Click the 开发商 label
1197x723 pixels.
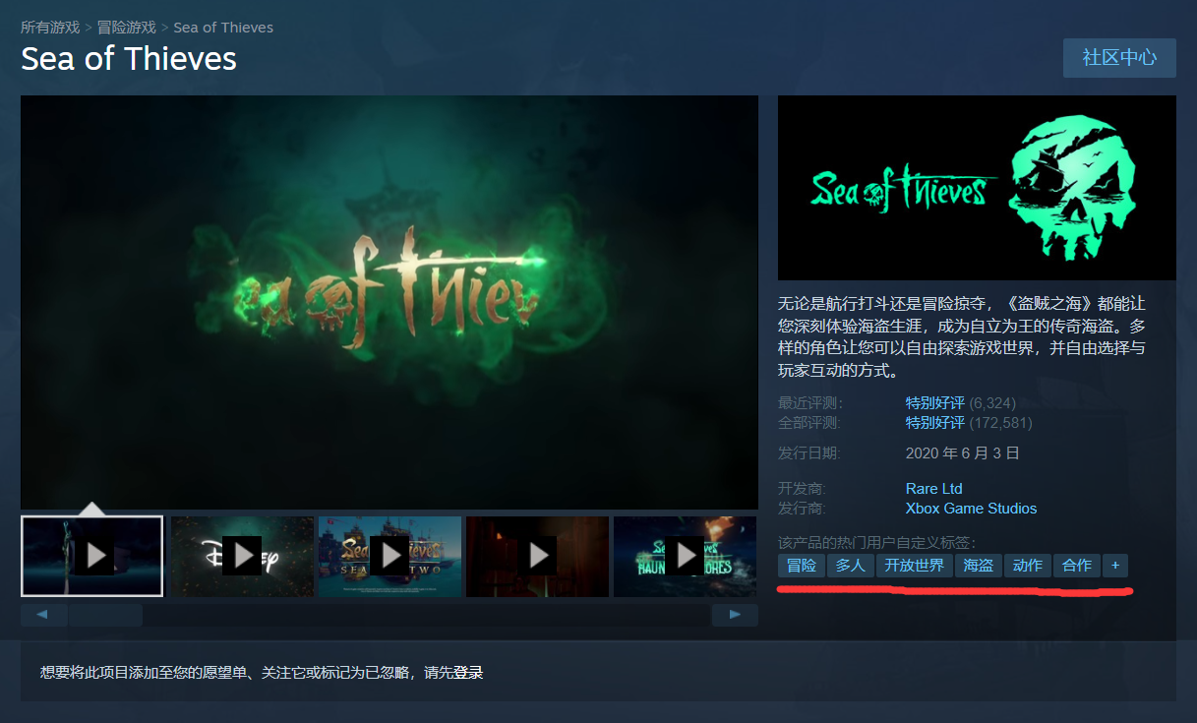tap(803, 489)
